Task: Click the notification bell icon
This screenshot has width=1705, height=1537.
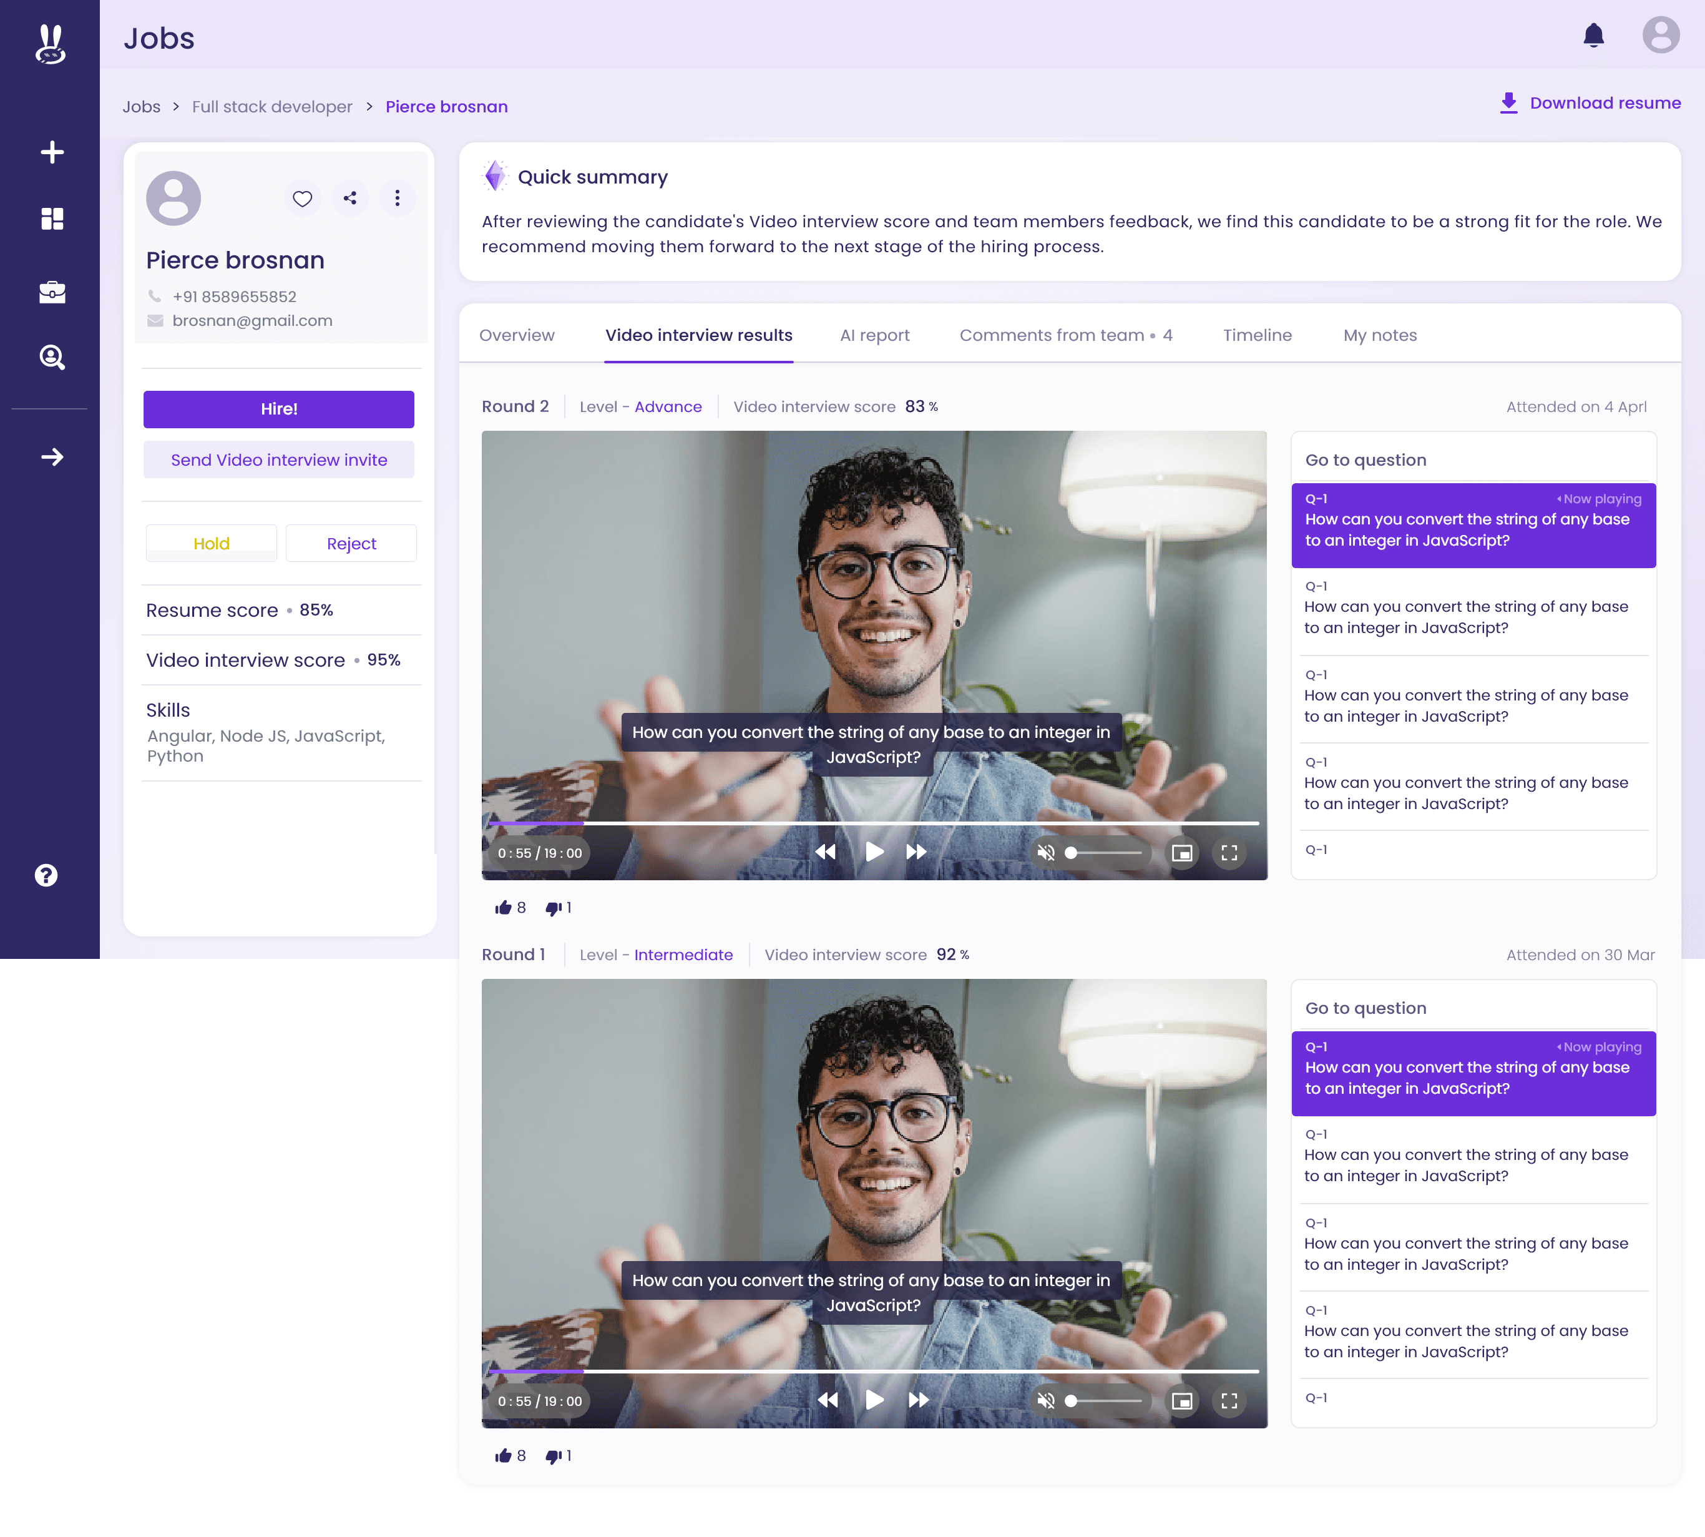Action: coord(1593,36)
